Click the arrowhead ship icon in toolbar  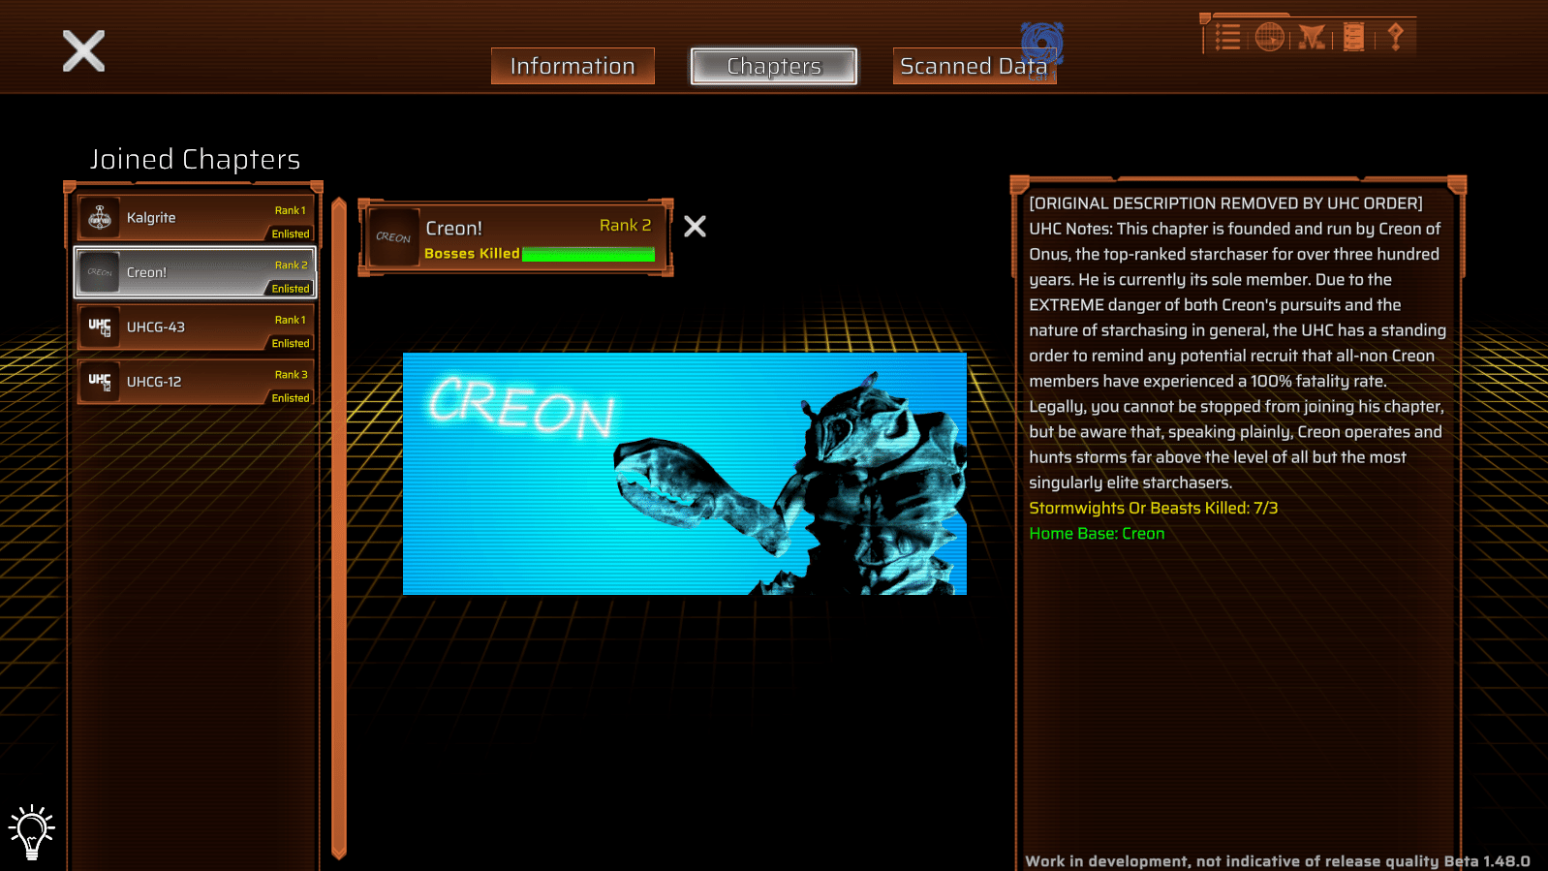[x=1312, y=38]
